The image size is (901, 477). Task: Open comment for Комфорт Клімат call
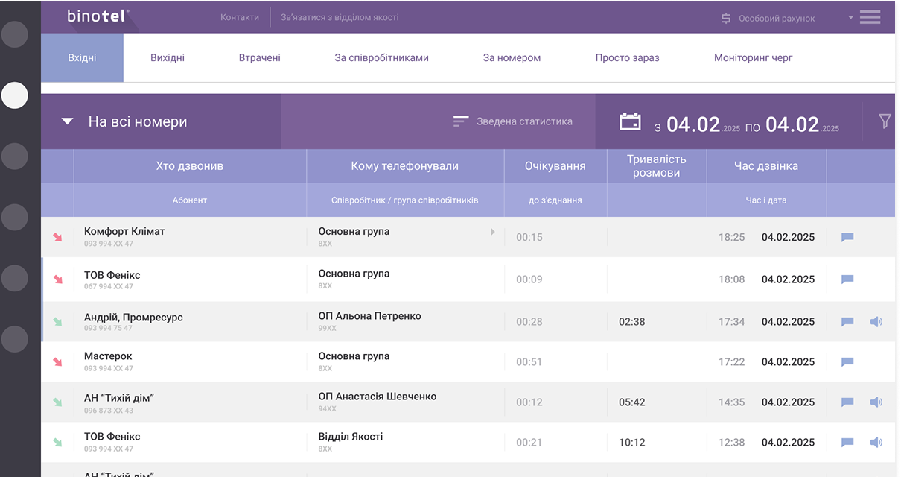[x=847, y=238]
